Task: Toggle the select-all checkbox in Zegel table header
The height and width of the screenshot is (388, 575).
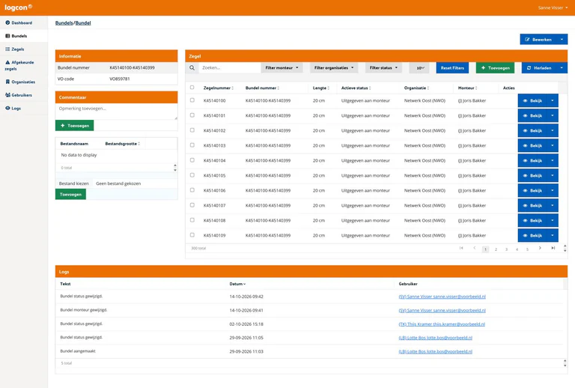Action: pos(192,88)
